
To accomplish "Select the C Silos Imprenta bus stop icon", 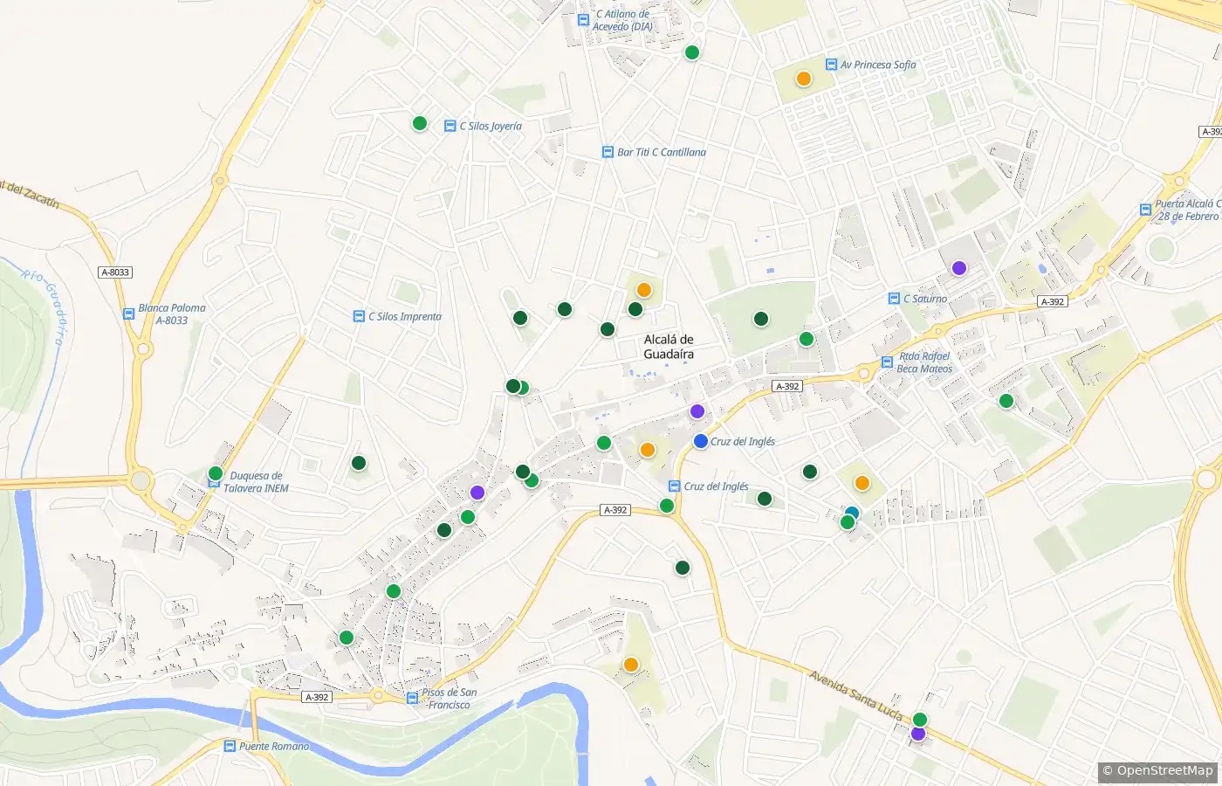I will (359, 316).
